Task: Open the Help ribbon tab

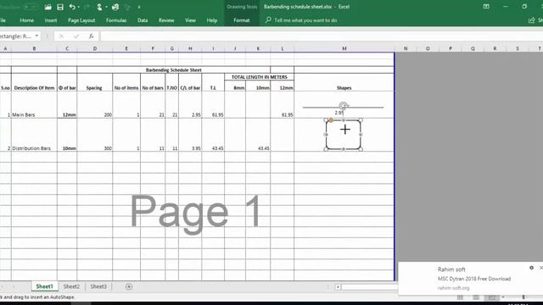Action: (212, 20)
